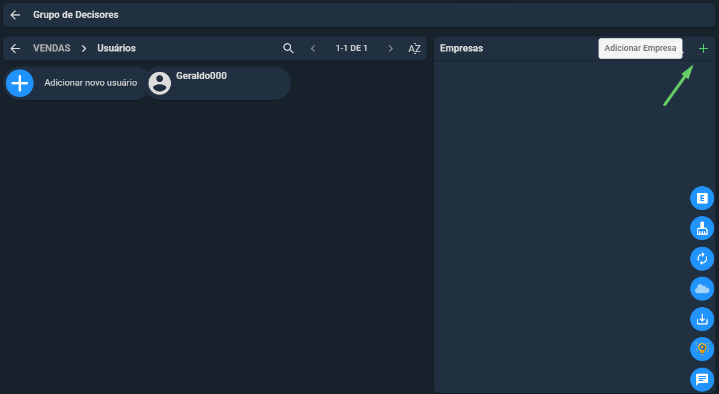Click the blue plus add-user icon

point(20,83)
